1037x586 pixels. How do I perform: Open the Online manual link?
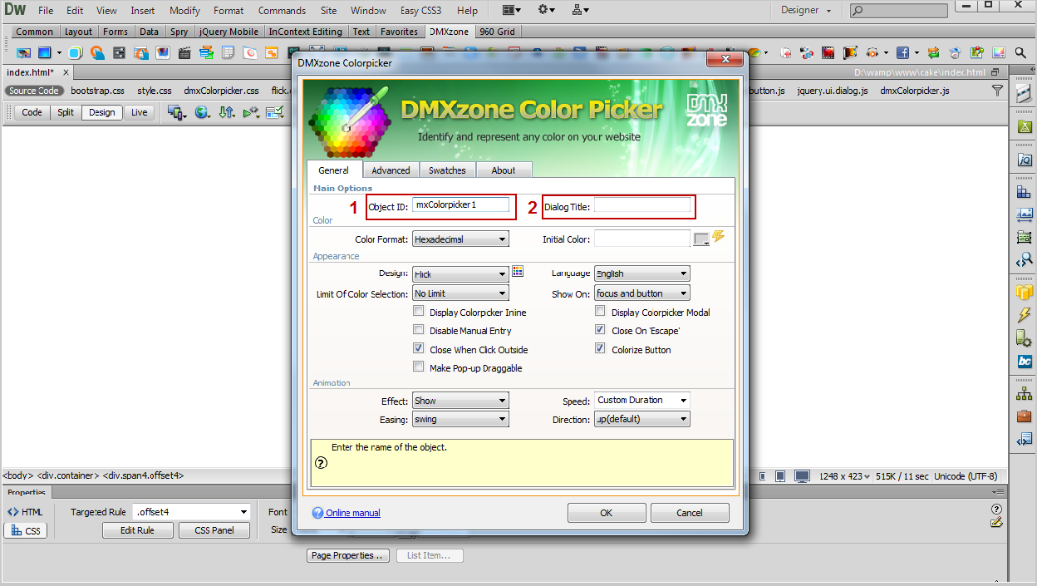[x=353, y=513]
